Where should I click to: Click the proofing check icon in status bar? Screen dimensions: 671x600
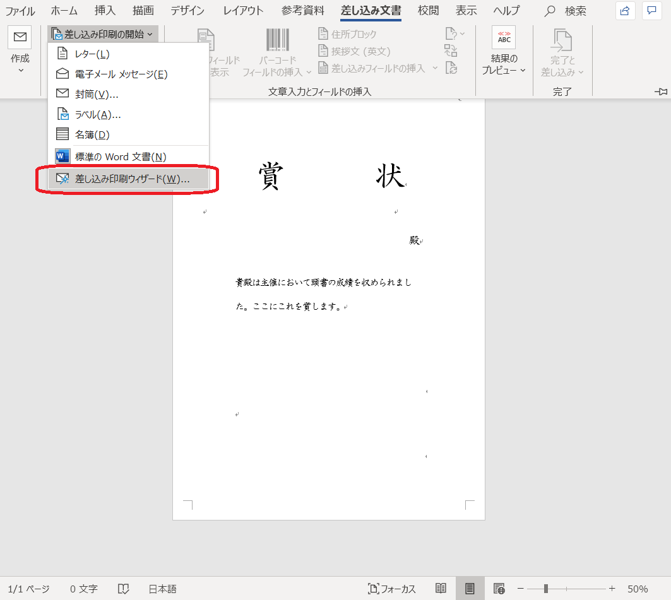124,589
